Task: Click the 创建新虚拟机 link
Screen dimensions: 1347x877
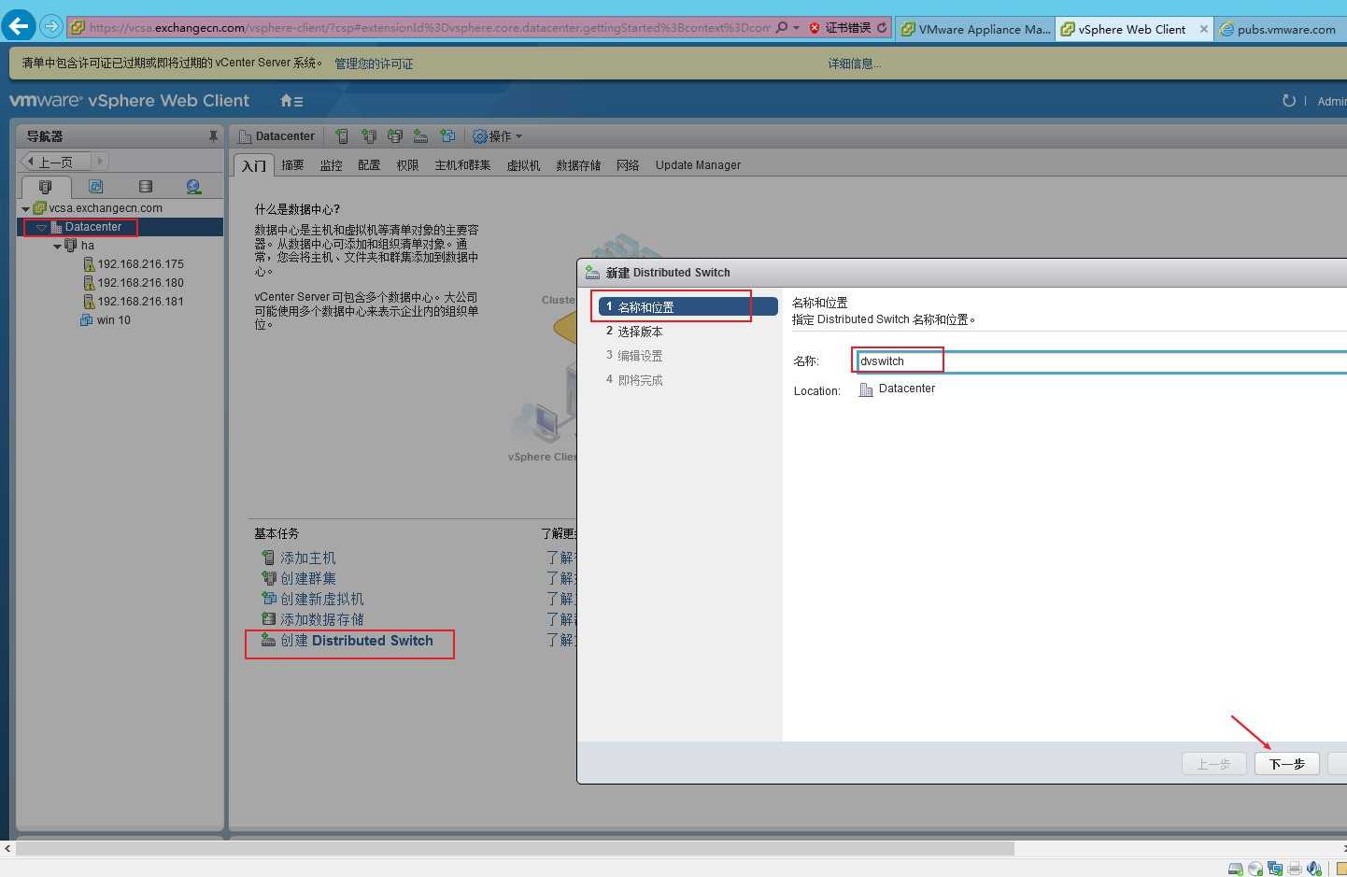Action: tap(322, 599)
